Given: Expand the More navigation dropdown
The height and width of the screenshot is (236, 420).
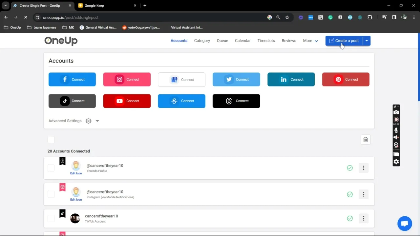Looking at the screenshot, I should tap(310, 41).
